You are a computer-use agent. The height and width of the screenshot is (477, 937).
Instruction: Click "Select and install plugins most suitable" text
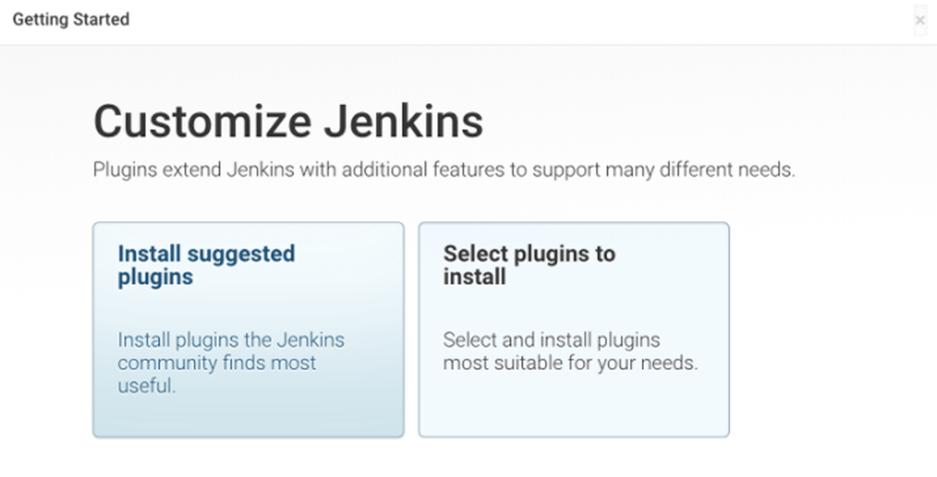pyautogui.click(x=570, y=352)
